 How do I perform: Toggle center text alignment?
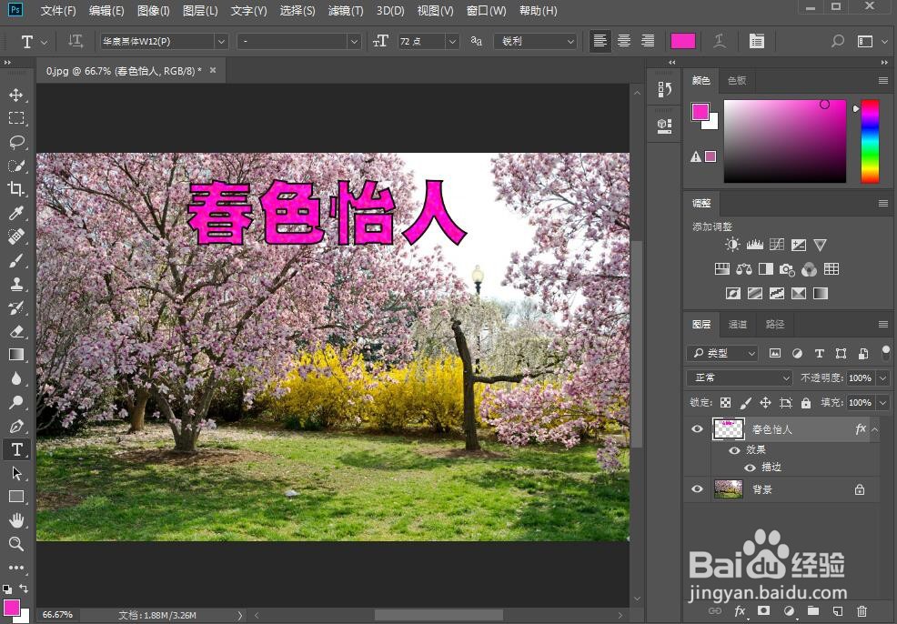tap(624, 41)
